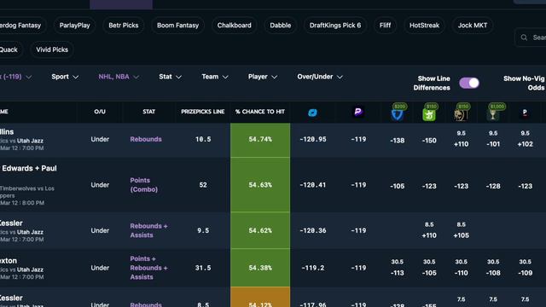Click into the search field
This screenshot has height=307, width=546.
(531, 38)
